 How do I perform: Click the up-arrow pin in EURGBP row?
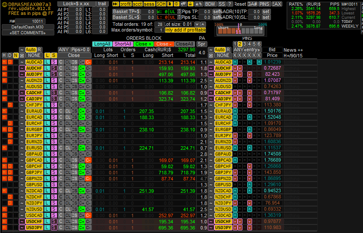(249, 129)
